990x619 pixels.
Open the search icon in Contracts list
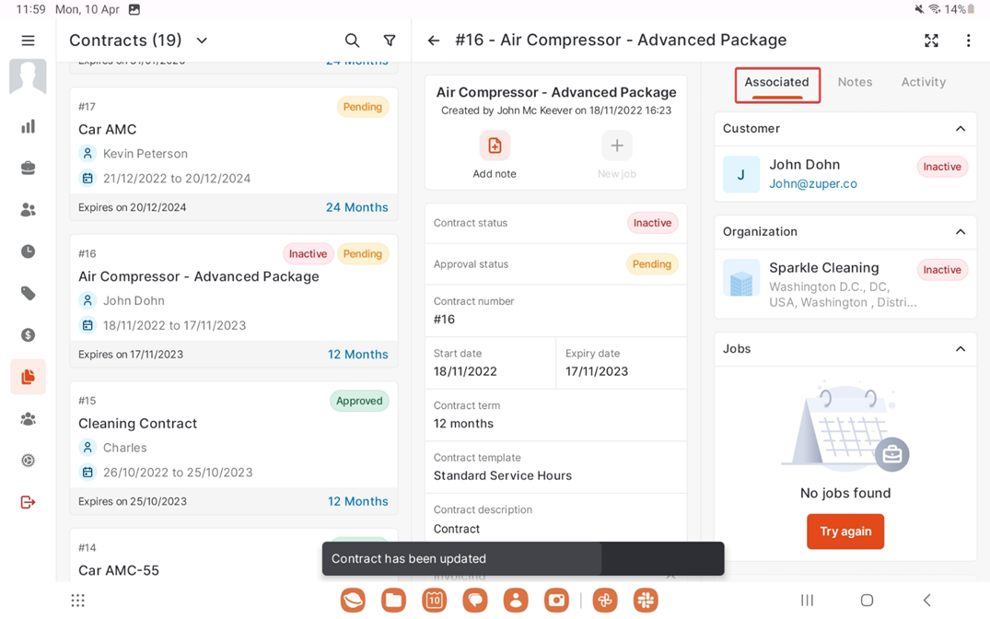click(x=352, y=41)
